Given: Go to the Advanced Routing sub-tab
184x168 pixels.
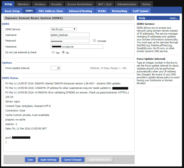Looking at the screenshot, I should point(81,11).
